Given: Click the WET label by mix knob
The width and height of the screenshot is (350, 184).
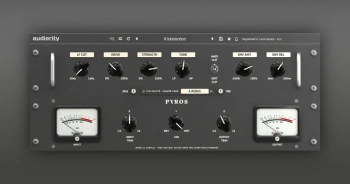Looking at the screenshot, I should (x=186, y=131).
